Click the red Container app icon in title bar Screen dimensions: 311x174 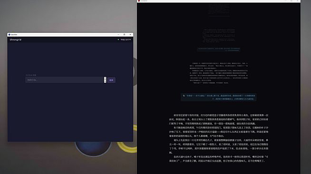pos(139,1)
